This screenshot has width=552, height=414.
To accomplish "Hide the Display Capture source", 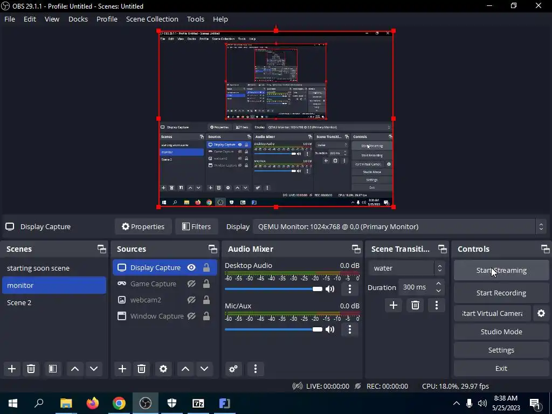I will click(191, 267).
